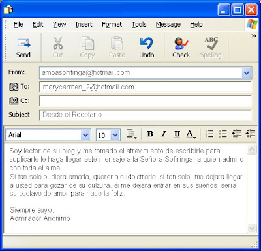Open the Tools menu
This screenshot has height=251, width=261.
point(139,25)
